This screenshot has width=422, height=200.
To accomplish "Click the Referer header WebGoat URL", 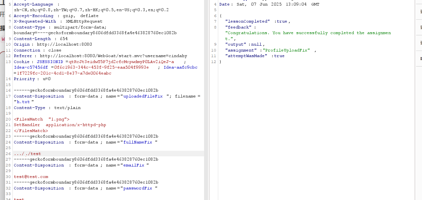I will (x=113, y=56).
